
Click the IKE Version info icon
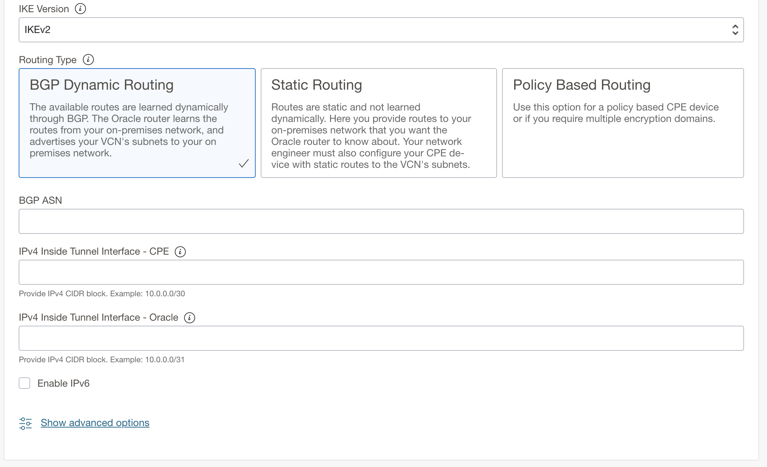click(x=80, y=9)
